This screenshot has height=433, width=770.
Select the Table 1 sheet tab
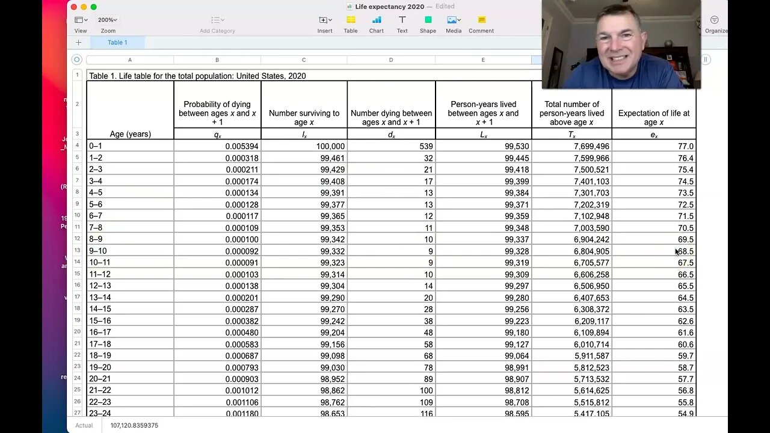tap(117, 43)
